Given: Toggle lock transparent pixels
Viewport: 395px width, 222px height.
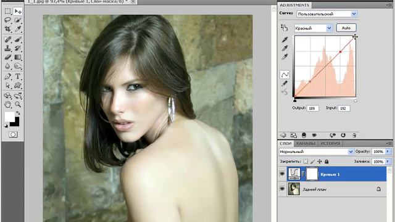Looking at the screenshot, I should click(306, 162).
